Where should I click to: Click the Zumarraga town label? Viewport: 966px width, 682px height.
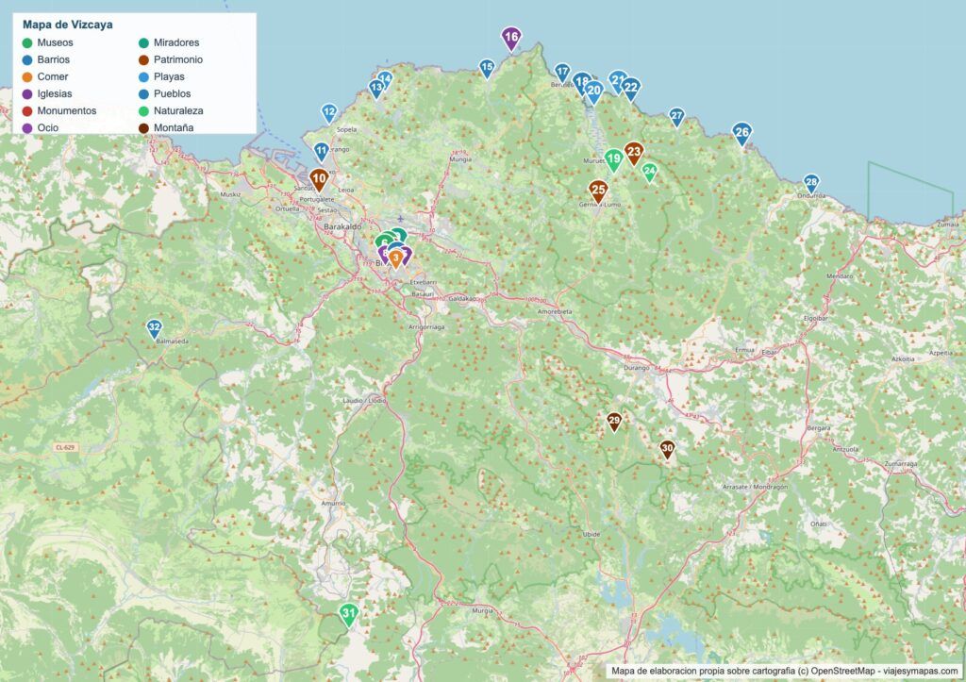tap(901, 464)
